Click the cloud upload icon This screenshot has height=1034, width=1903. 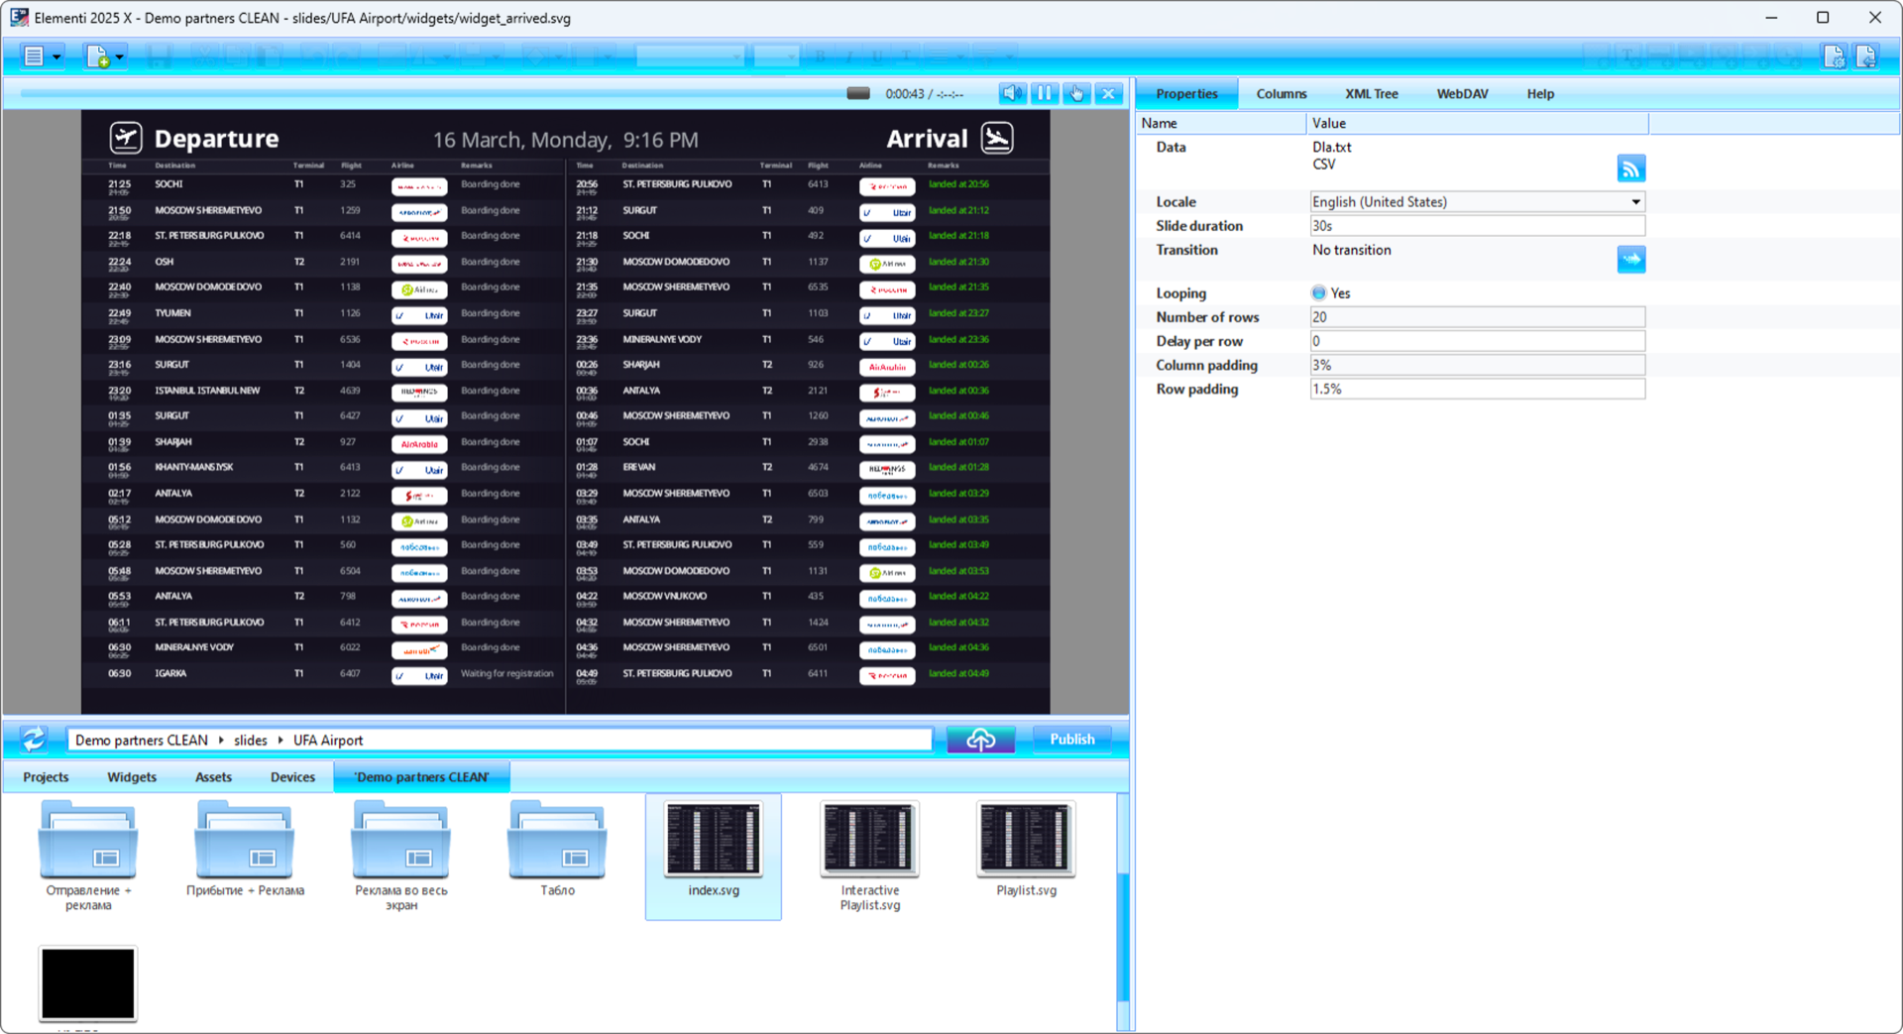click(980, 740)
